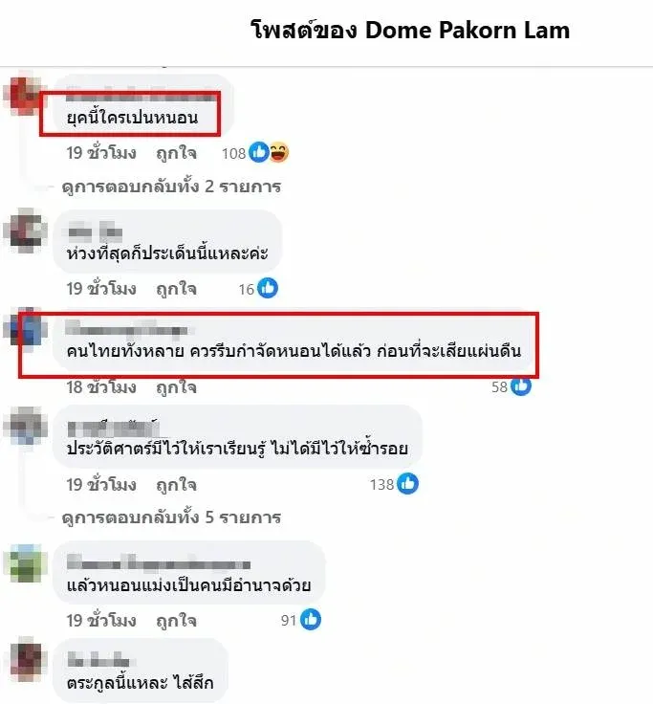Click ถูกใจ under "แล้วหนอนแม่งเป็นคนมีอำนาจด้วย"
Screen dimensions: 653x704
[176, 621]
